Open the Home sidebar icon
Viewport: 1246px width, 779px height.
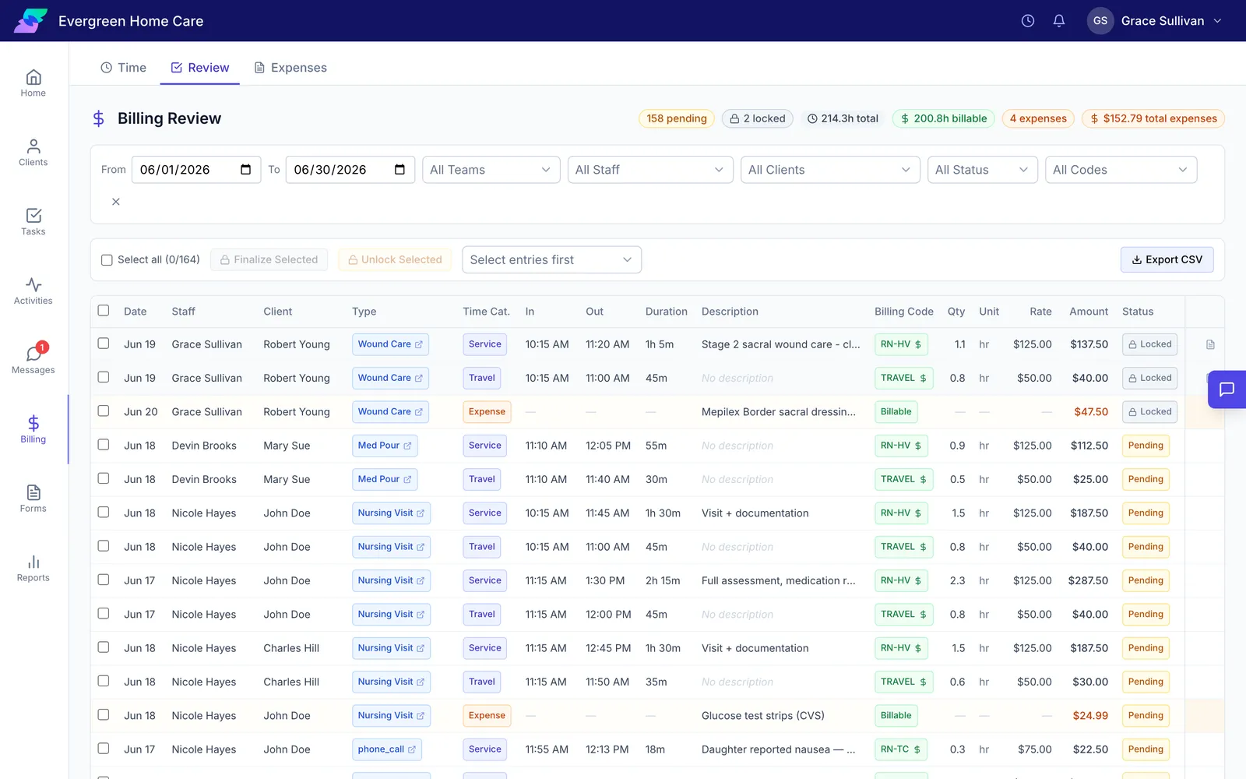tap(33, 83)
